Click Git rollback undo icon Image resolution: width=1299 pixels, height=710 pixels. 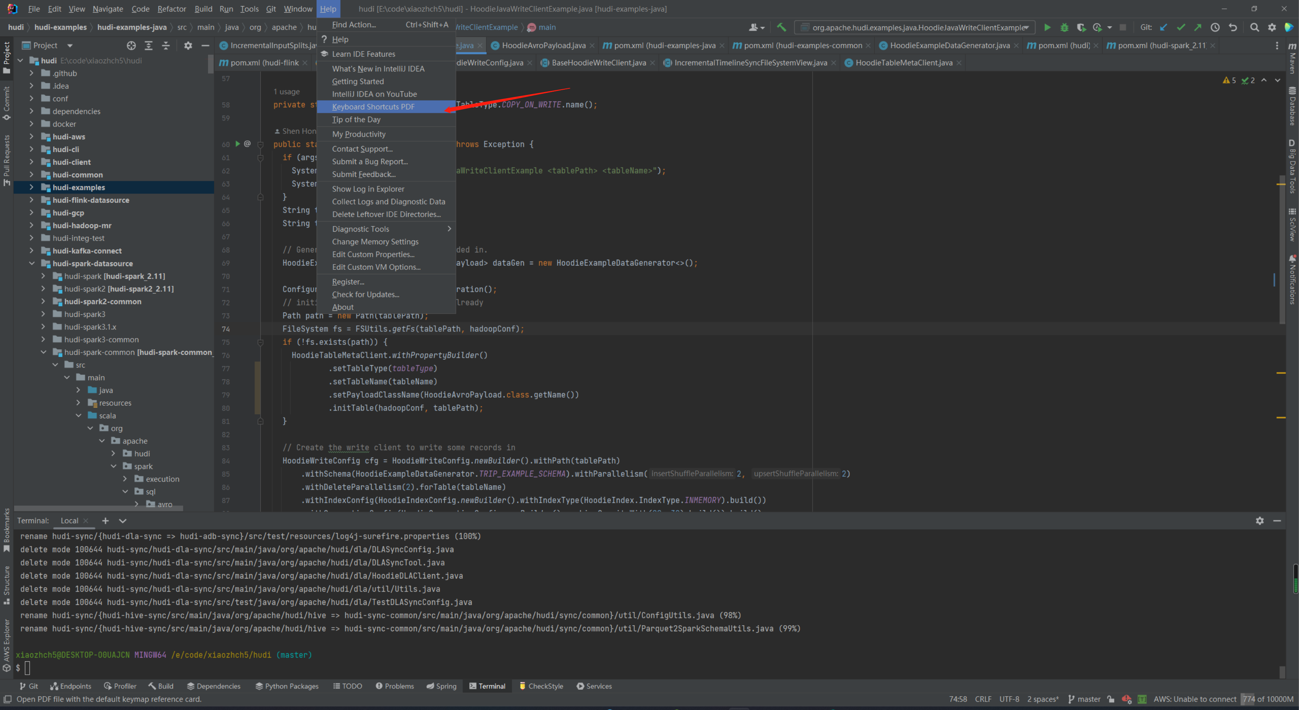1232,27
